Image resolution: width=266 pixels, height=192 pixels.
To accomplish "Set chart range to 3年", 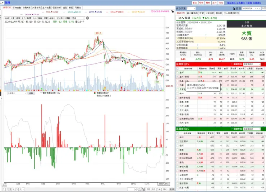I will point(164,189).
